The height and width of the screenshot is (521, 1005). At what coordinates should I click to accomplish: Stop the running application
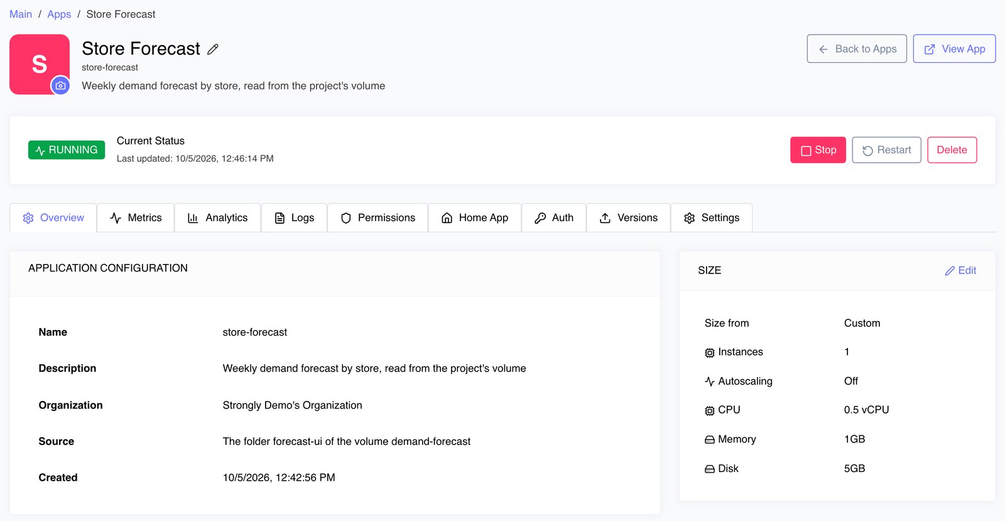point(818,150)
